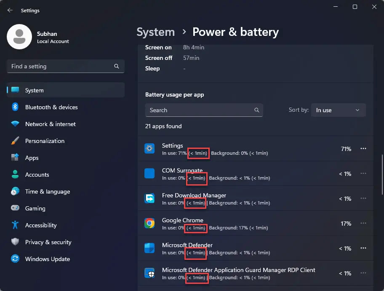This screenshot has height=291, width=384.
Task: Navigate back using the arrow button
Action: coord(9,10)
